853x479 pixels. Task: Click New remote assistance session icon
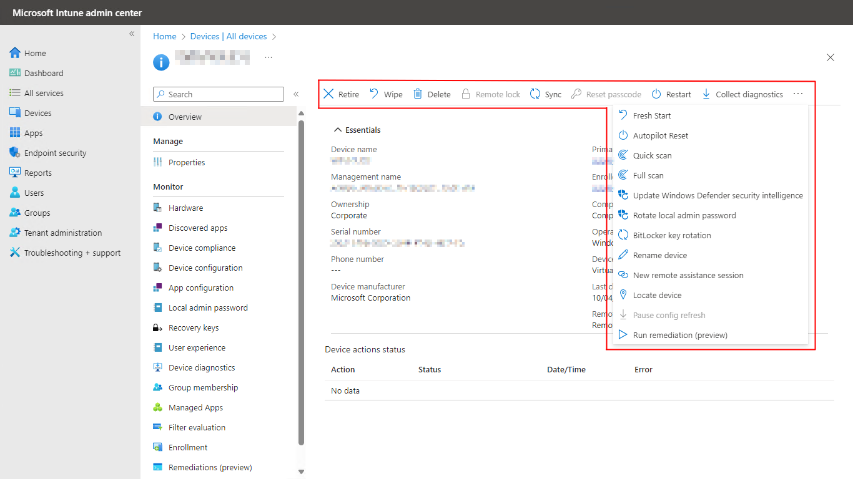click(623, 275)
